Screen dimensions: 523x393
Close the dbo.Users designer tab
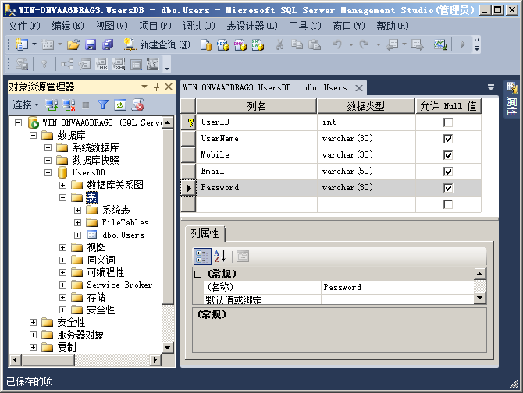coord(359,88)
